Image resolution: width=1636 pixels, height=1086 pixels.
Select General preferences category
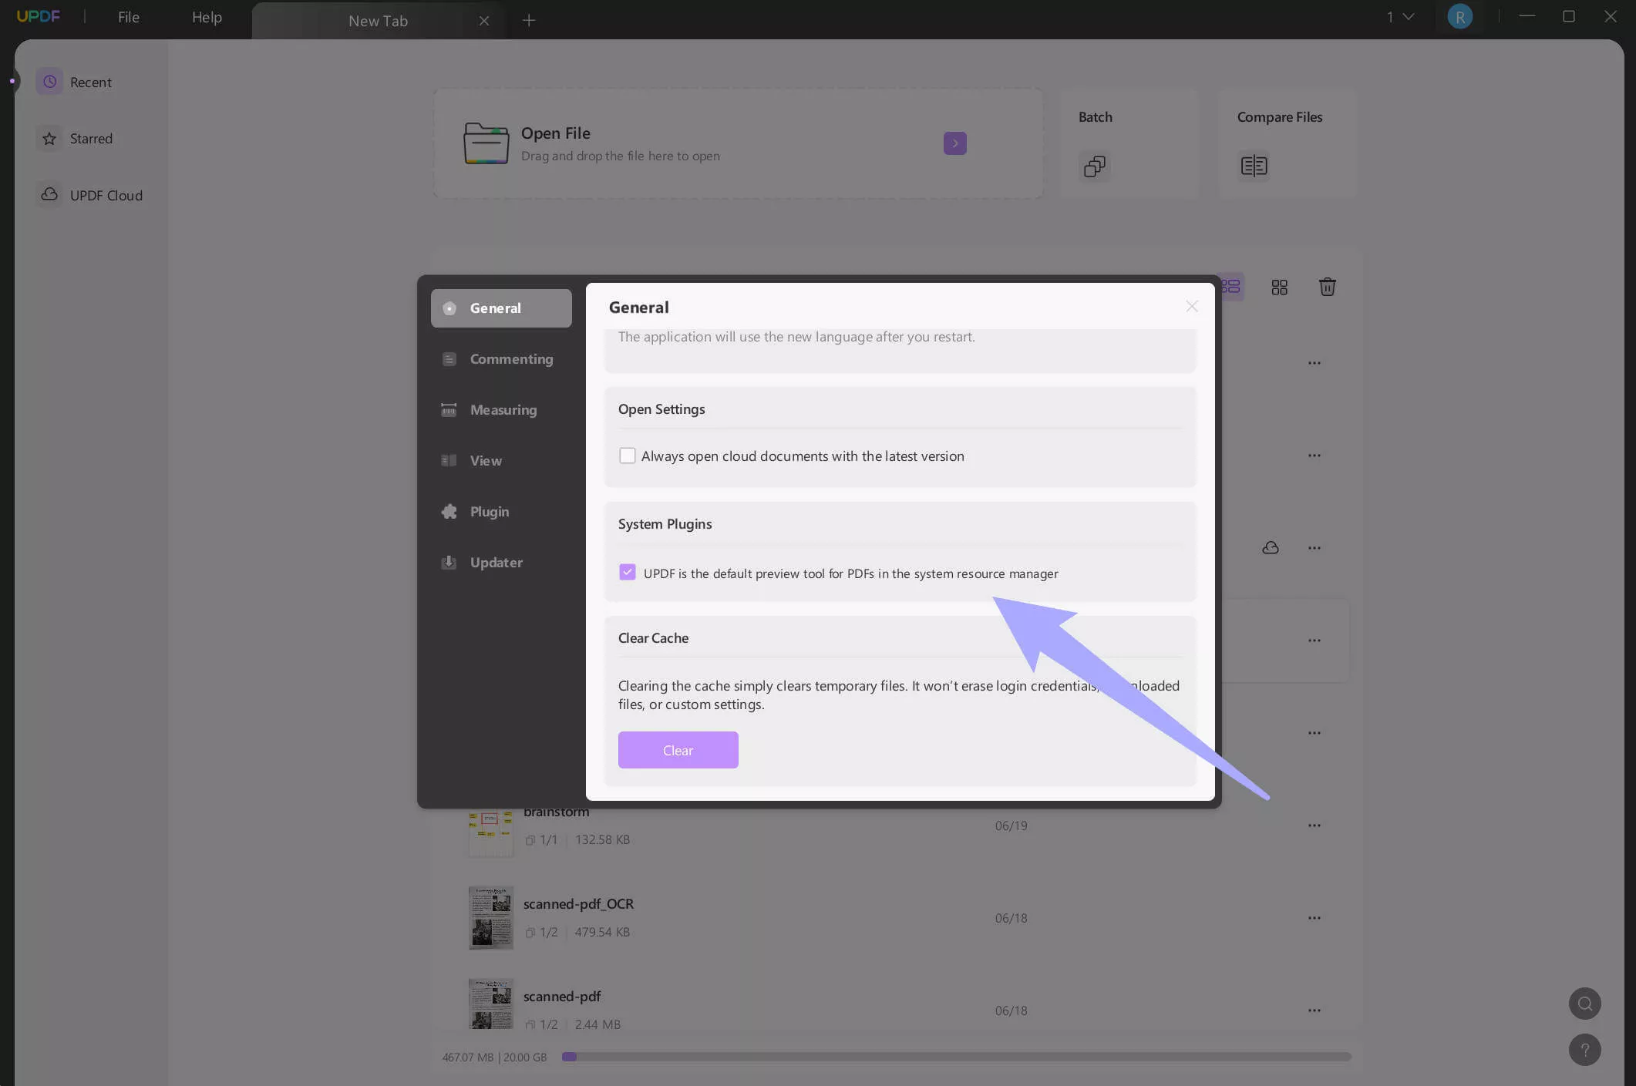coord(501,308)
